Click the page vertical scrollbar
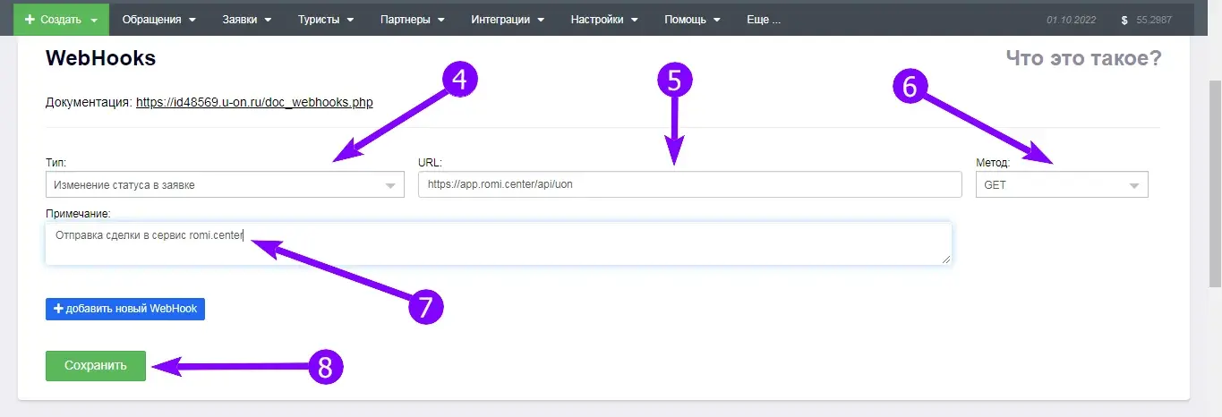 [1214, 183]
